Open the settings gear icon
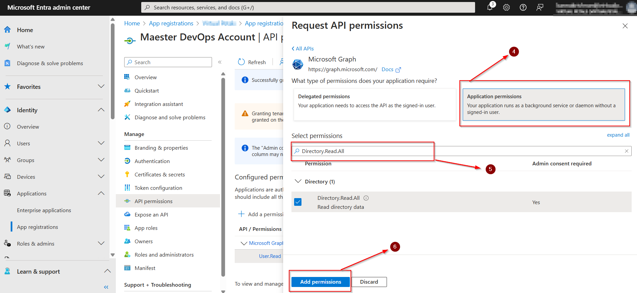 point(506,7)
